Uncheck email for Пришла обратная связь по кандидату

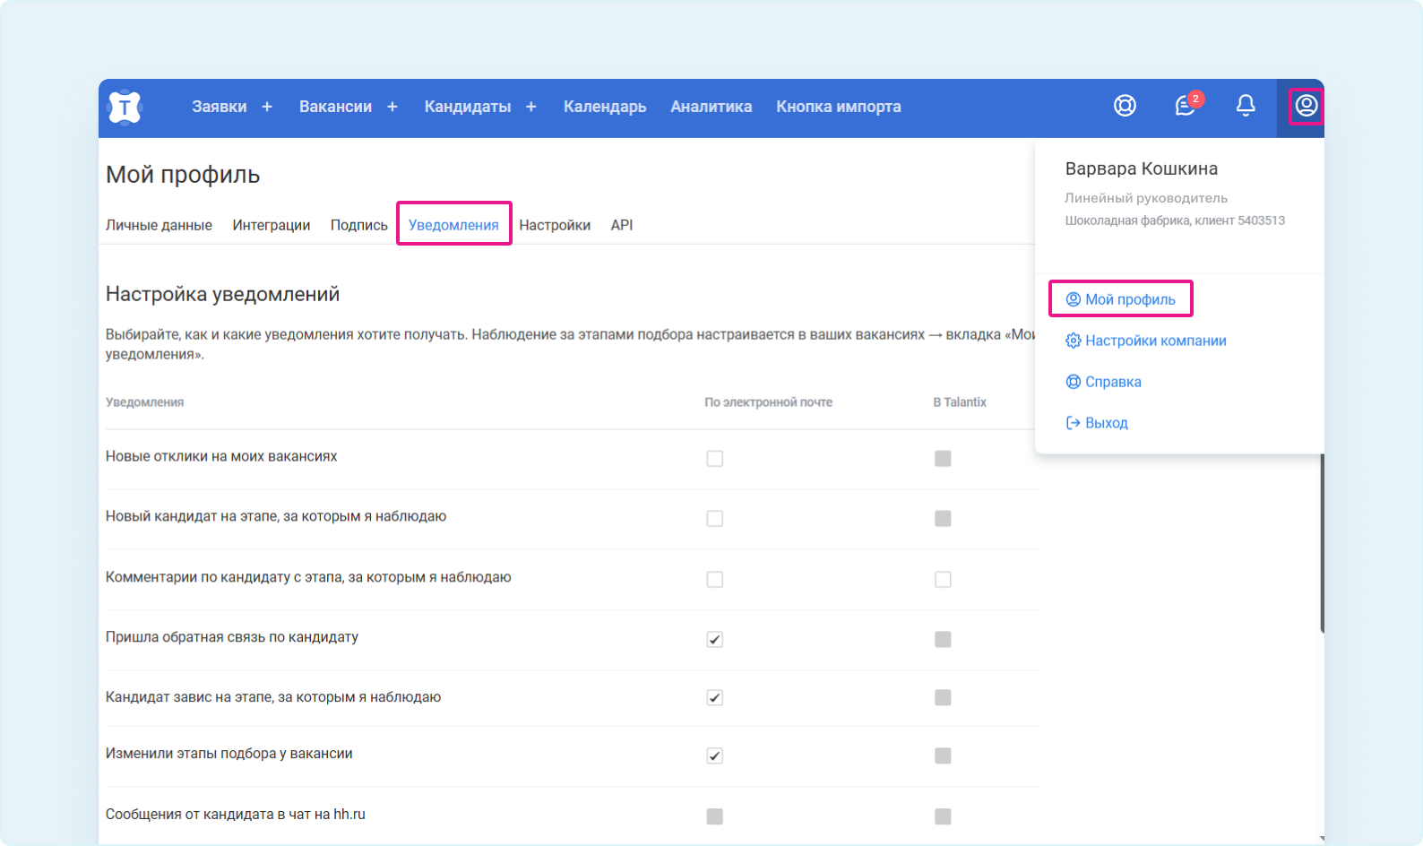pos(714,639)
